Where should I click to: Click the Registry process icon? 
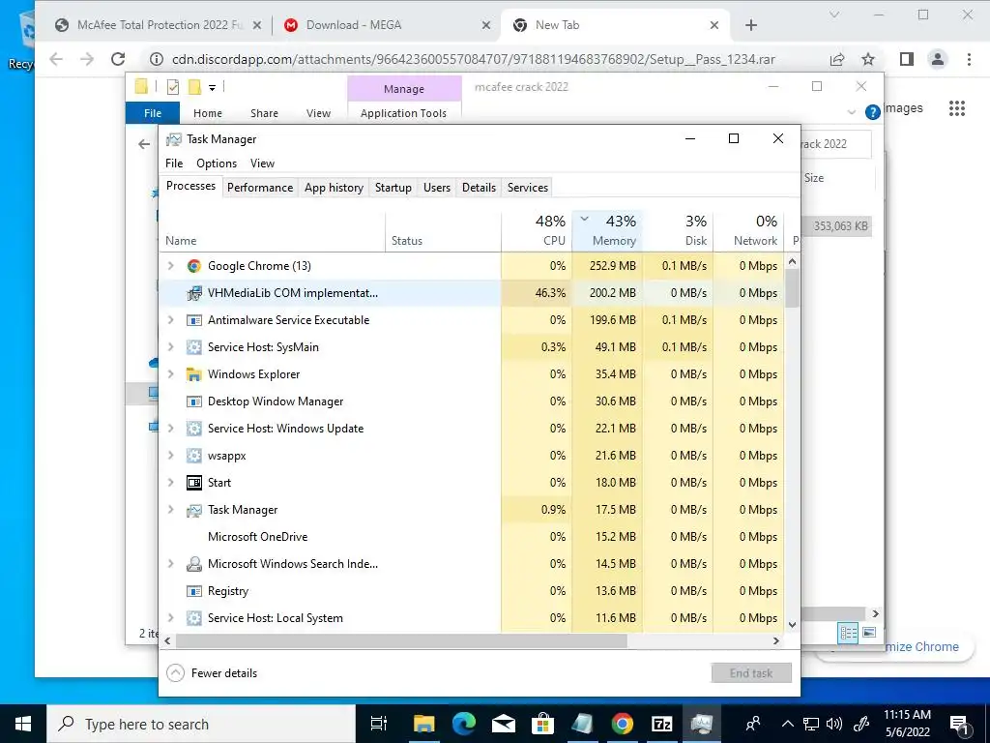pos(193,591)
